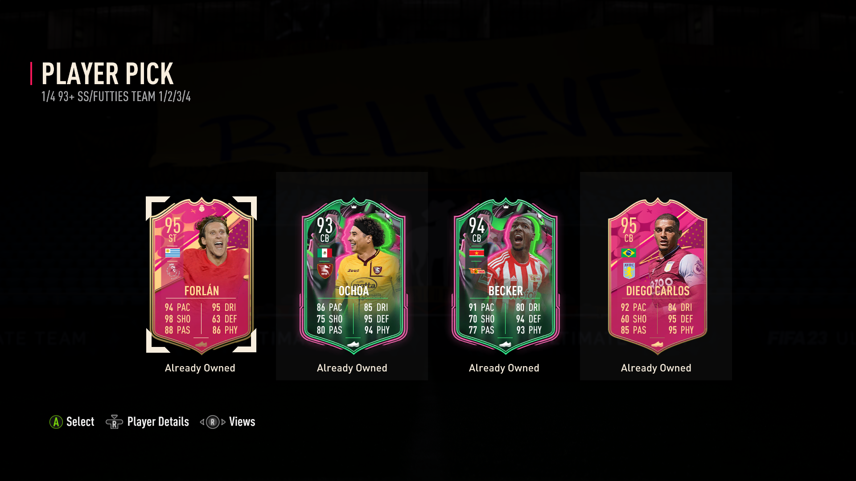The height and width of the screenshot is (481, 856).
Task: Open Player Details
Action: click(158, 422)
